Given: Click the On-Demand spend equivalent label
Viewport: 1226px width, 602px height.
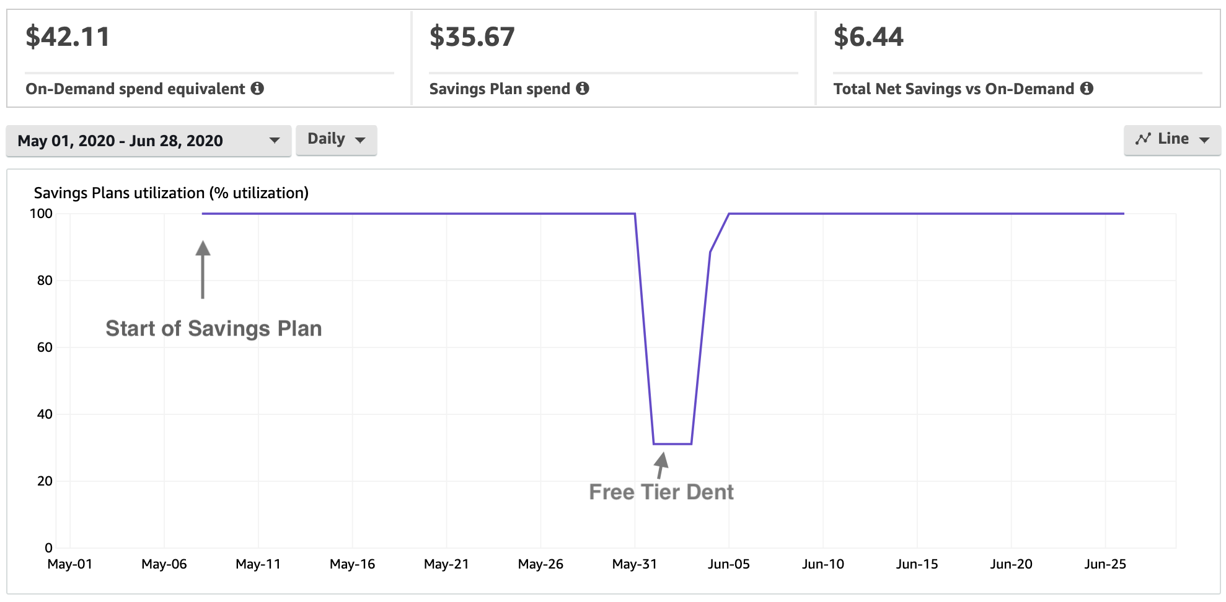Looking at the screenshot, I should [x=135, y=89].
